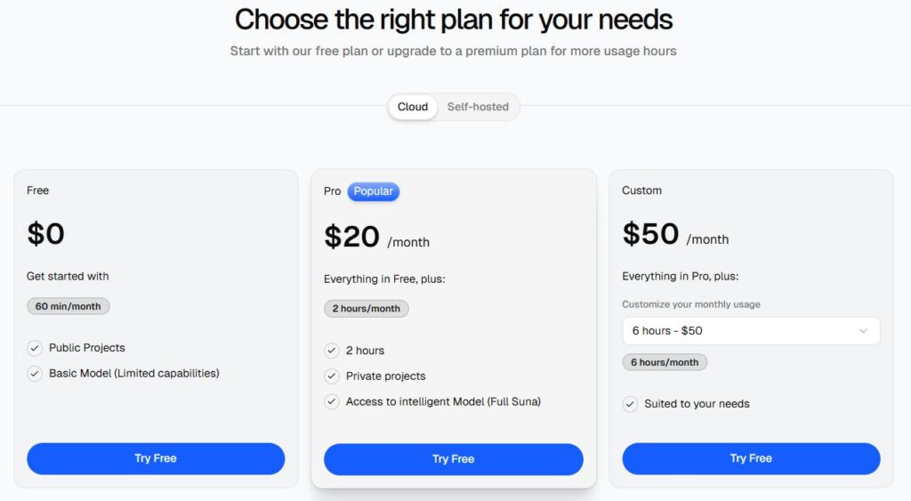Click the blue Popular badge
Viewport: 911px width, 501px height.
pos(373,191)
